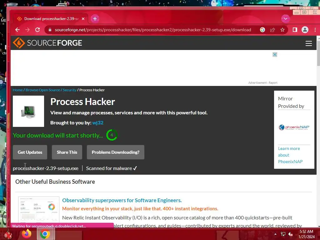
Task: Click the New Relic dashboard thumbnail
Action: [x=38, y=210]
